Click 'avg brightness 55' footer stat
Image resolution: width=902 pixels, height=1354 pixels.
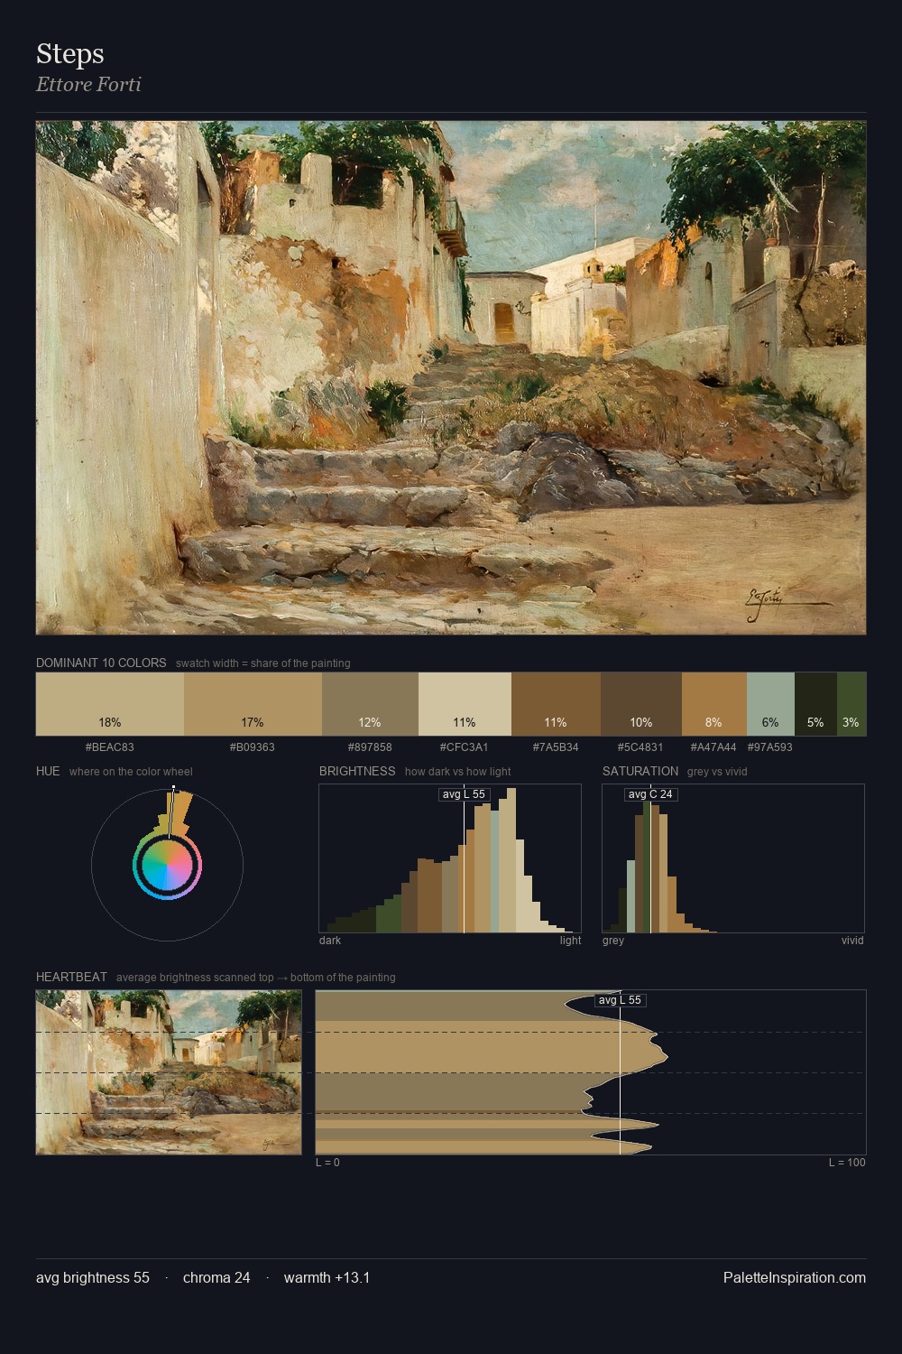click(x=93, y=1277)
